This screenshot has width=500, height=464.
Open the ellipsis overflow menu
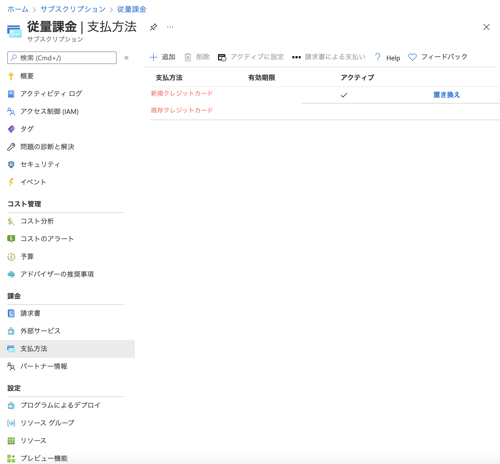pos(170,27)
